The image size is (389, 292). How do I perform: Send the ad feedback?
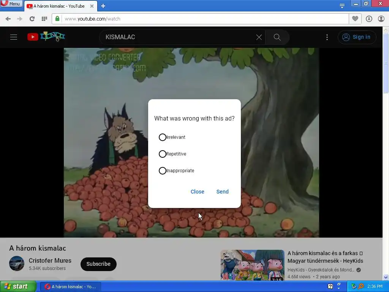(223, 192)
